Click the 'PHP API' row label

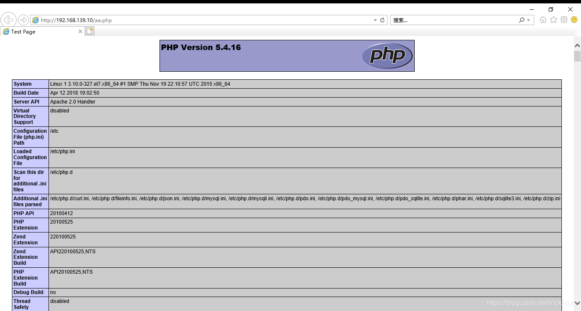[24, 213]
